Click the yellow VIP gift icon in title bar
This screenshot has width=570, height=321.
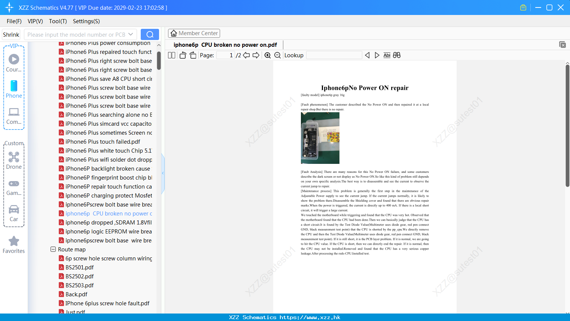pyautogui.click(x=523, y=7)
